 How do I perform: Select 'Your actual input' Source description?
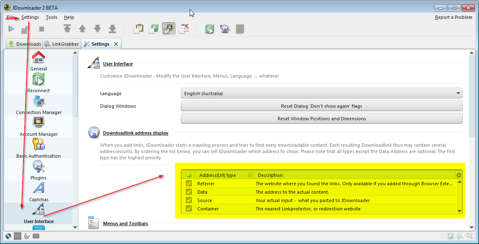coord(312,200)
